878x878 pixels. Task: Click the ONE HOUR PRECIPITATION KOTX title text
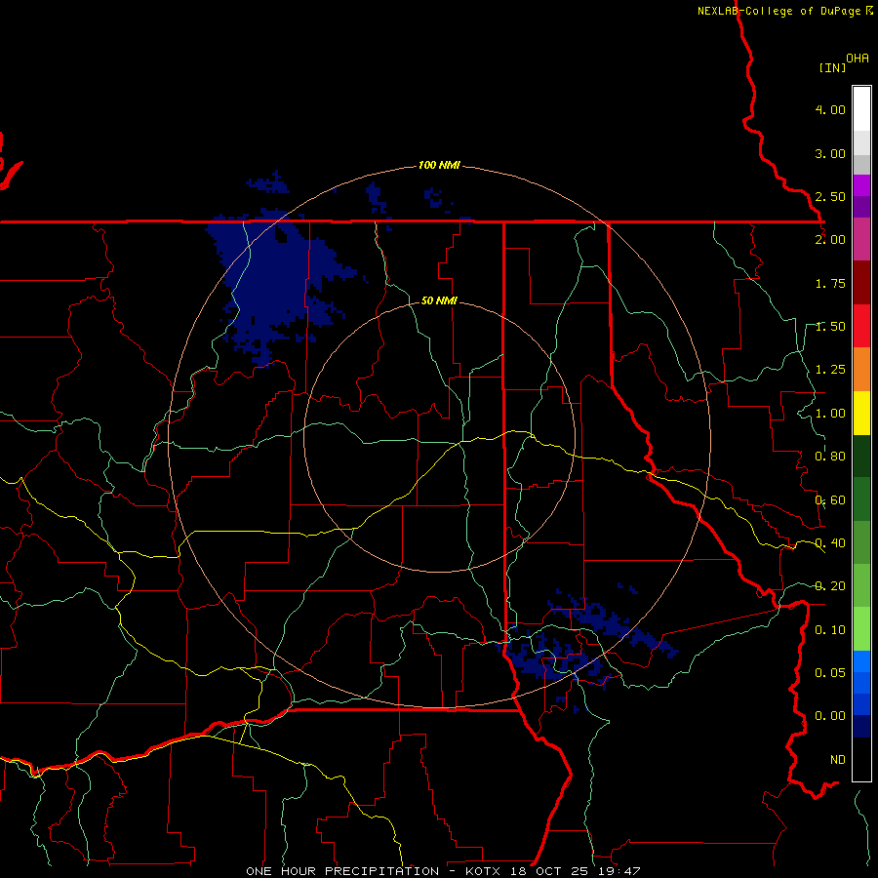443,871
